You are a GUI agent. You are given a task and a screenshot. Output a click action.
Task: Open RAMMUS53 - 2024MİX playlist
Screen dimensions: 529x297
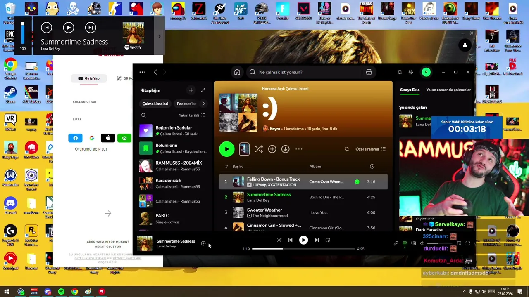tap(173, 166)
